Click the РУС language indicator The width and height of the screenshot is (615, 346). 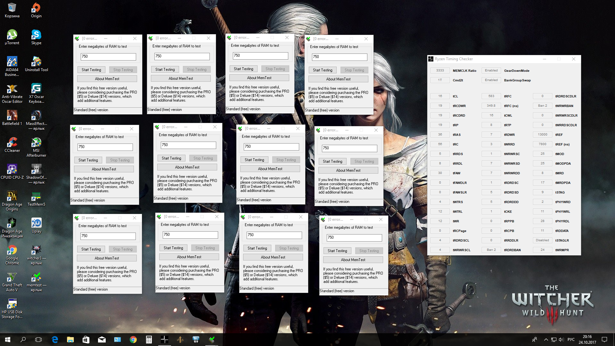click(571, 340)
